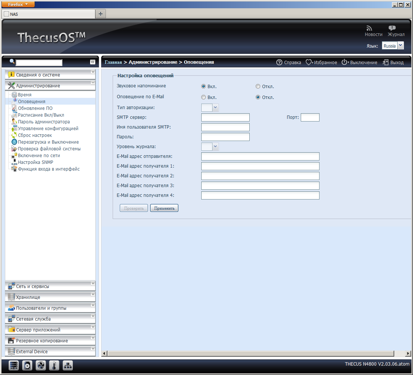Select Откл. for Оповещение по E-Mail

(258, 97)
